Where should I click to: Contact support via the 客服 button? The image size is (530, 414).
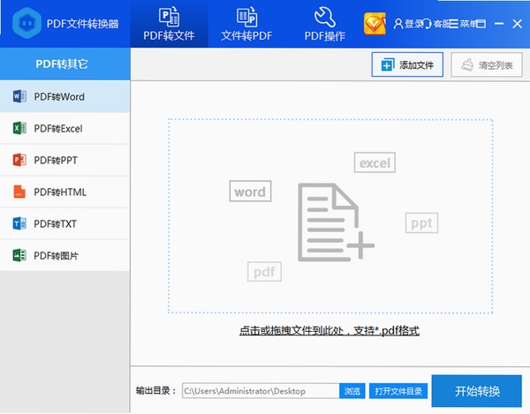point(437,24)
